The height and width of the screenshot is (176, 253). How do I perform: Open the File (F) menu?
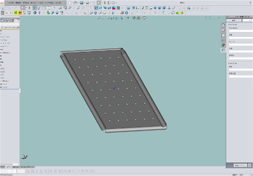11,3
